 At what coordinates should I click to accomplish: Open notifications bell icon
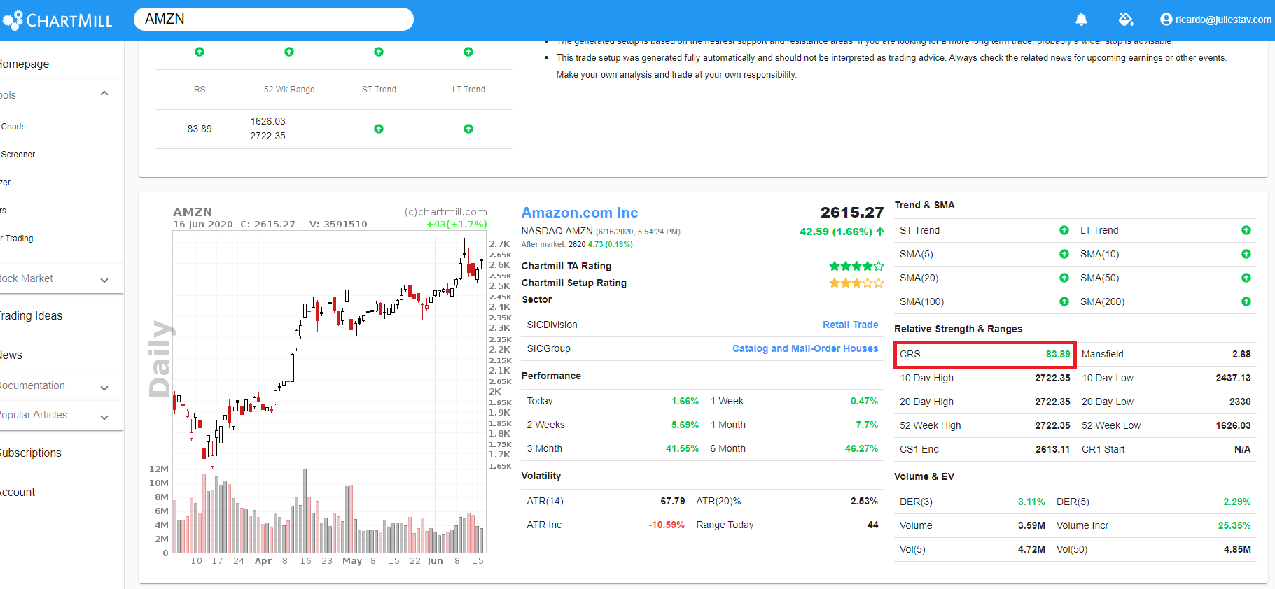(x=1081, y=20)
